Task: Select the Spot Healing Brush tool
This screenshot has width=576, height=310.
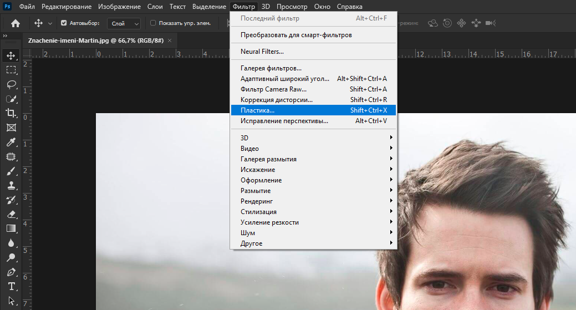Action: [11, 157]
